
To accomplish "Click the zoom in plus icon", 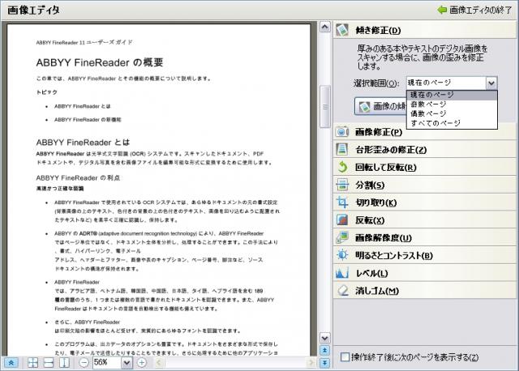I will tap(142, 363).
